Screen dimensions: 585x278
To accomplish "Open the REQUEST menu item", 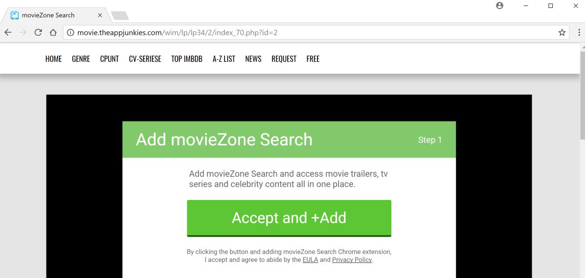I will click(284, 59).
